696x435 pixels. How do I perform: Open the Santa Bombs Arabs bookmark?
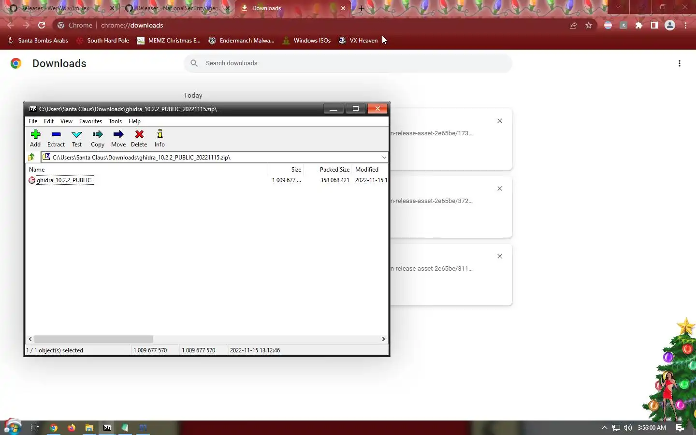pos(38,41)
